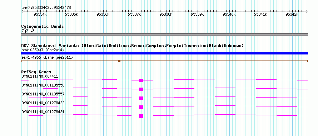This screenshot has height=136, width=318.
Task: Click the blue nsv1026003 gain variant bar
Action: click(164, 53)
